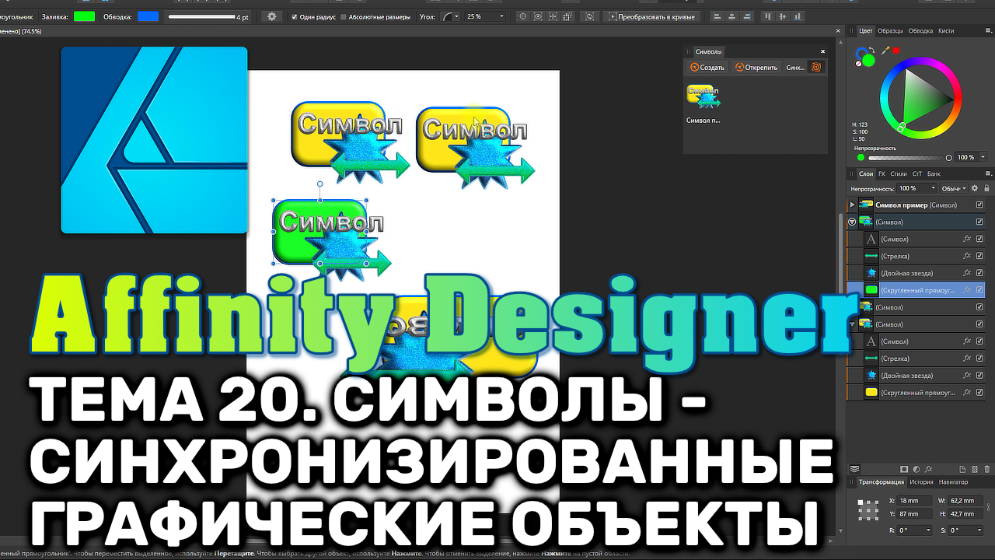Click the eyedropper color picker icon
This screenshot has width=995, height=560.
coord(885,51)
